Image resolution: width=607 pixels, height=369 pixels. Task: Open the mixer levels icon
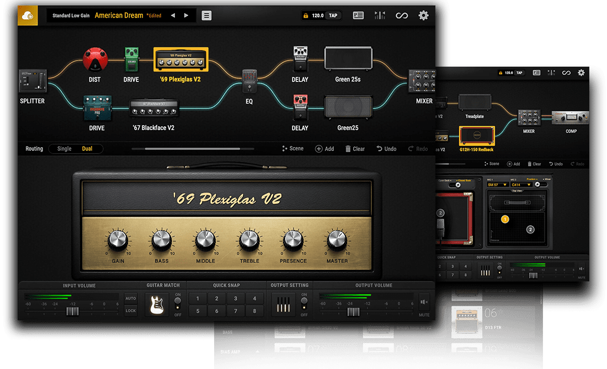(x=380, y=15)
